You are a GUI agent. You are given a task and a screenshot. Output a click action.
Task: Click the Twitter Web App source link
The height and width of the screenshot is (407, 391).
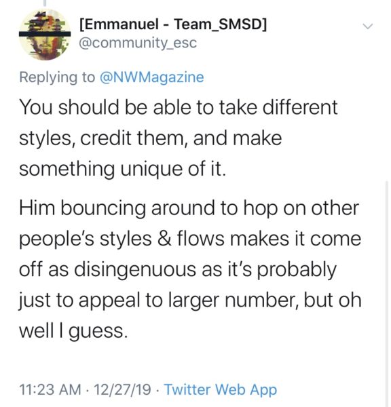(221, 390)
